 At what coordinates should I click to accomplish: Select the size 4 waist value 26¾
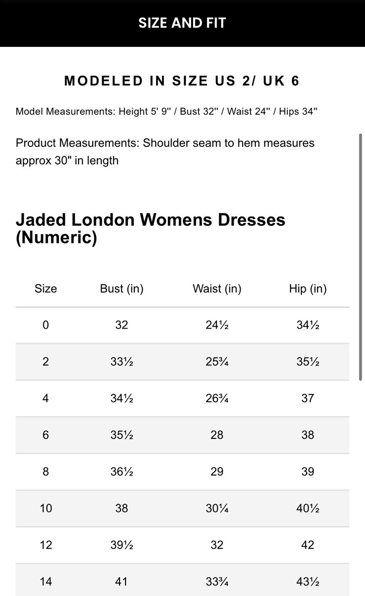pos(217,398)
